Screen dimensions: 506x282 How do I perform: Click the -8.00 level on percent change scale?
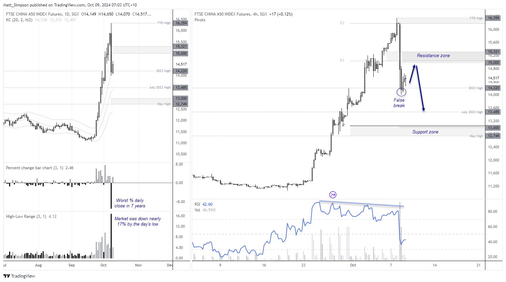tap(180, 202)
